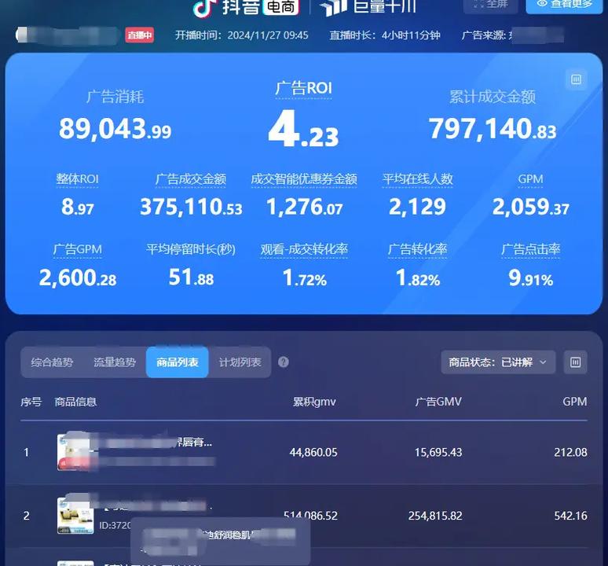
Task: Open column settings icon in metrics card
Action: (576, 79)
